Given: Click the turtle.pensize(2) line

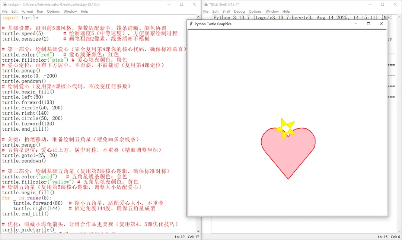Looking at the screenshot, I should click(25, 39).
